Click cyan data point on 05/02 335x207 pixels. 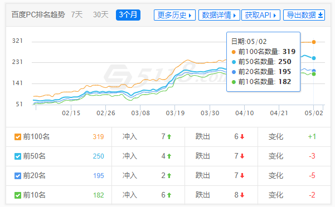(x=314, y=58)
